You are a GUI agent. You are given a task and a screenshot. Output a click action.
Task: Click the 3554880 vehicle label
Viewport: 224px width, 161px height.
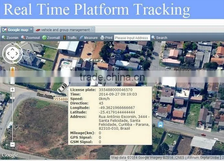tap(61, 99)
